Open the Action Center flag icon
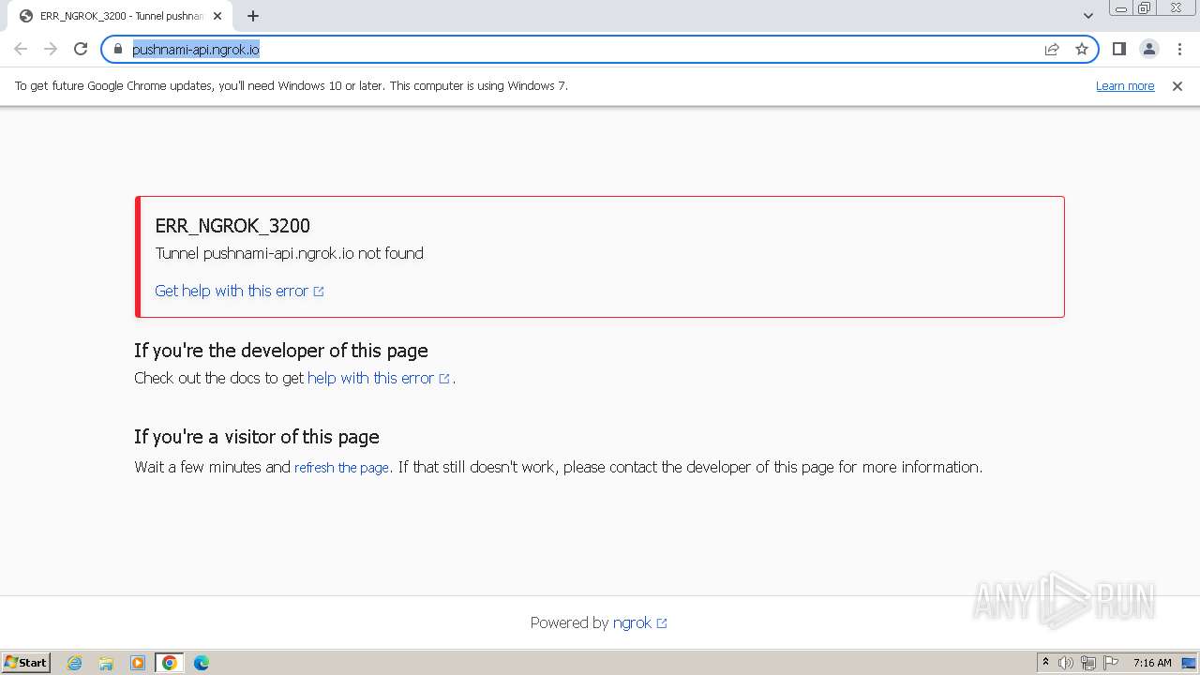Viewport: 1200px width, 675px height. (1111, 663)
